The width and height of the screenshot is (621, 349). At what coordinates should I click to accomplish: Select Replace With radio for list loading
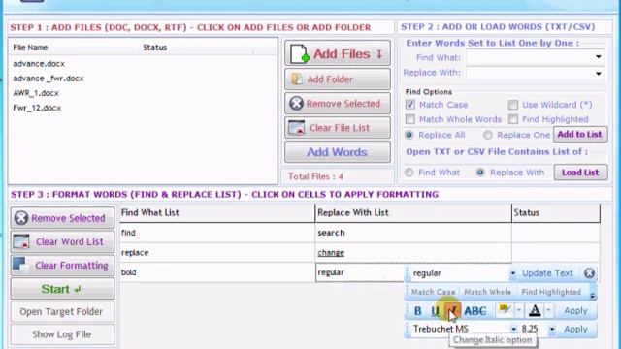tap(480, 173)
